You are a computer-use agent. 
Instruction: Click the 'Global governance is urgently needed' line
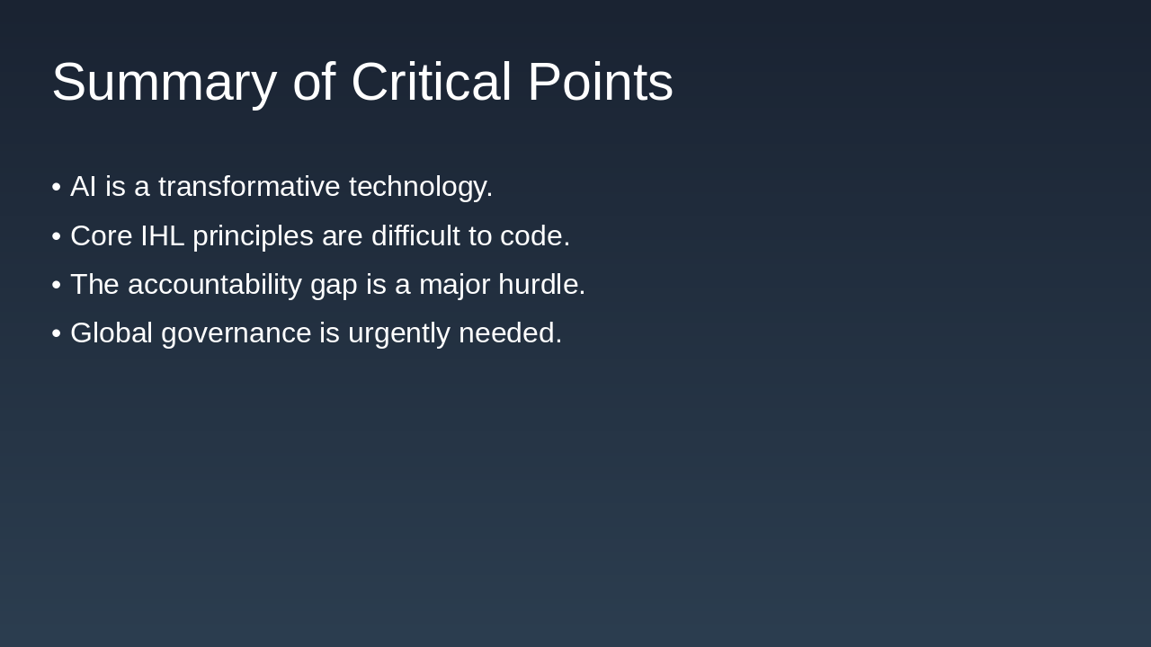(x=316, y=333)
